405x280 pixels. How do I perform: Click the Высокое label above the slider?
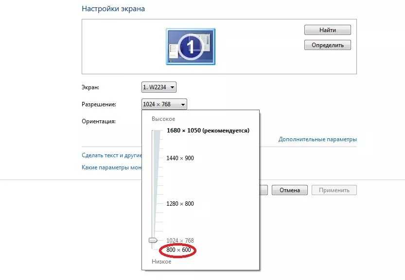point(163,119)
